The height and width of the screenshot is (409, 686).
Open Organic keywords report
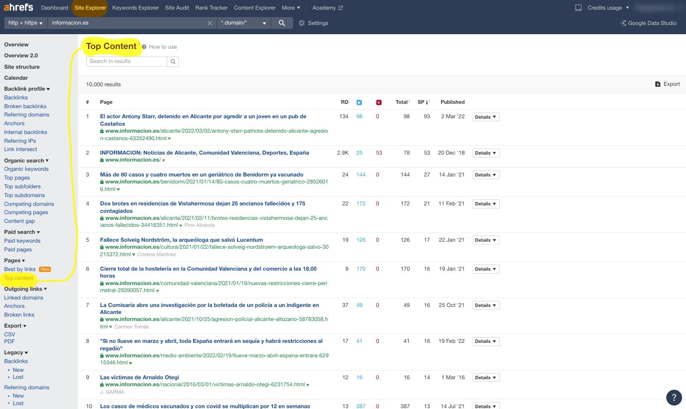[x=26, y=169]
